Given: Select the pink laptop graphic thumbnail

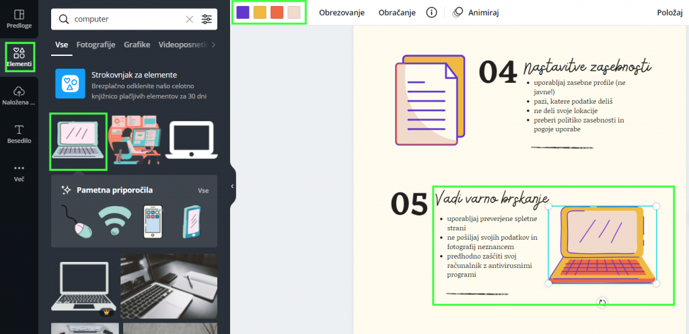Looking at the screenshot, I should coord(79,141).
